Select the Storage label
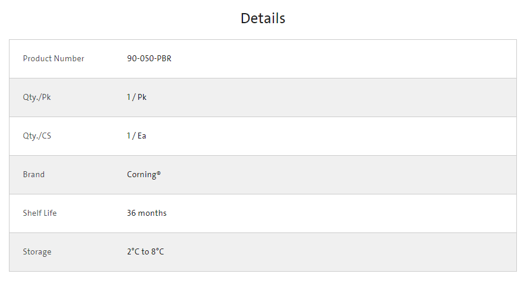This screenshot has height=283, width=530. coord(37,252)
